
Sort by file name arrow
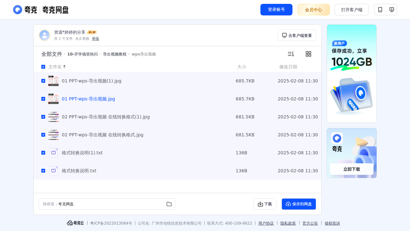click(64, 67)
